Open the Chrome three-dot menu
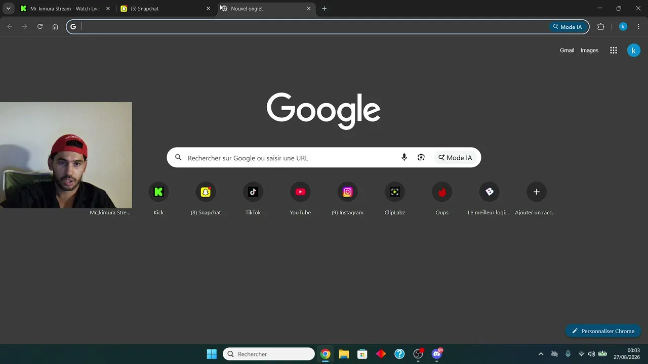648x364 pixels. pos(638,27)
